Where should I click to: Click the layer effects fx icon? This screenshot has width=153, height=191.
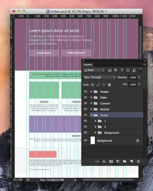[x=104, y=161]
